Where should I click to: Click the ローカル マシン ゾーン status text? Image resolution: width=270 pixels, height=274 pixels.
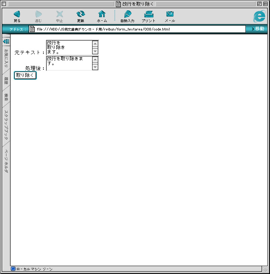coord(34,269)
